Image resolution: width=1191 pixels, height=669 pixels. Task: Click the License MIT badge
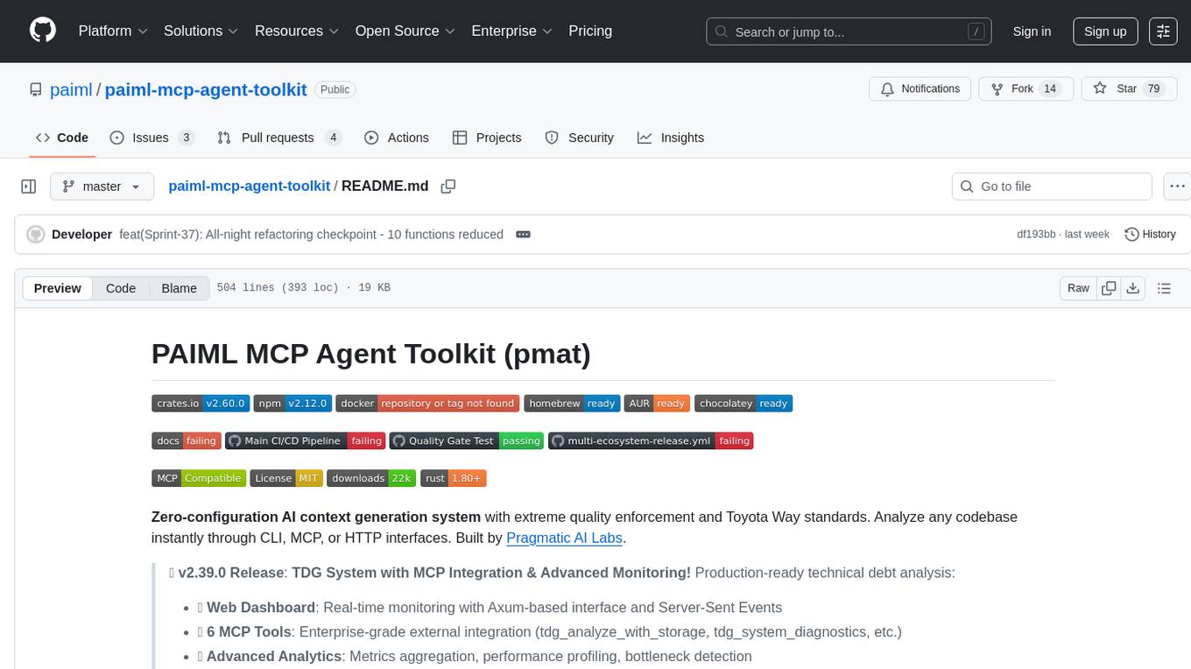(x=286, y=478)
